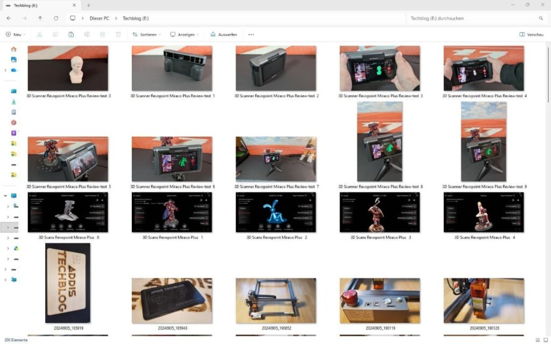The image size is (551, 344).
Task: Click the Share icon in the toolbar
Action: (102, 34)
